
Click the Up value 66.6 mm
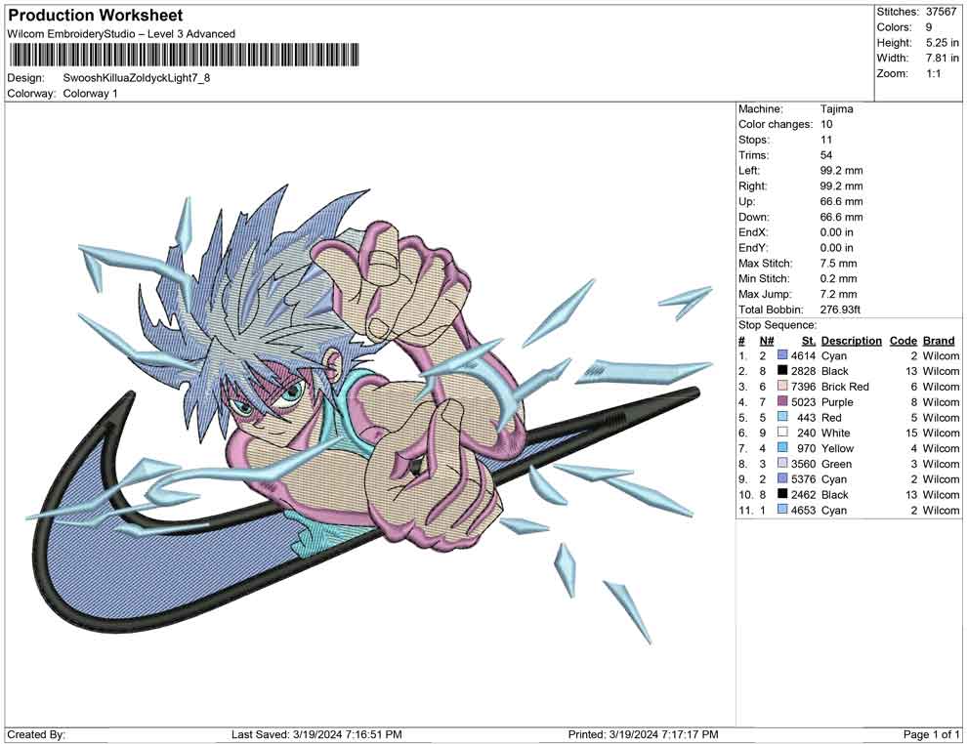[x=842, y=201]
